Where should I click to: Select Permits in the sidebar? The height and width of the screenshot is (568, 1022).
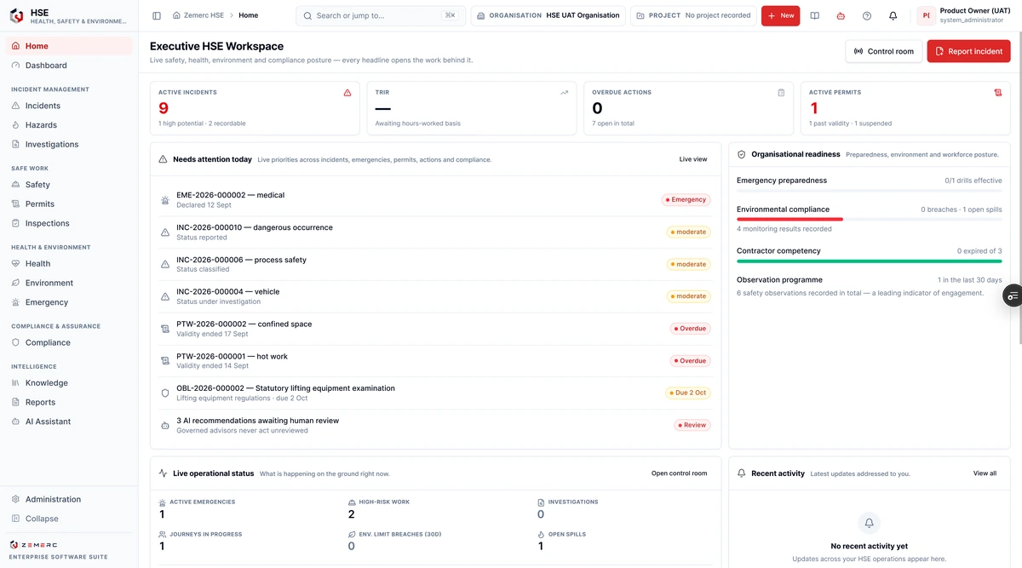69,204
